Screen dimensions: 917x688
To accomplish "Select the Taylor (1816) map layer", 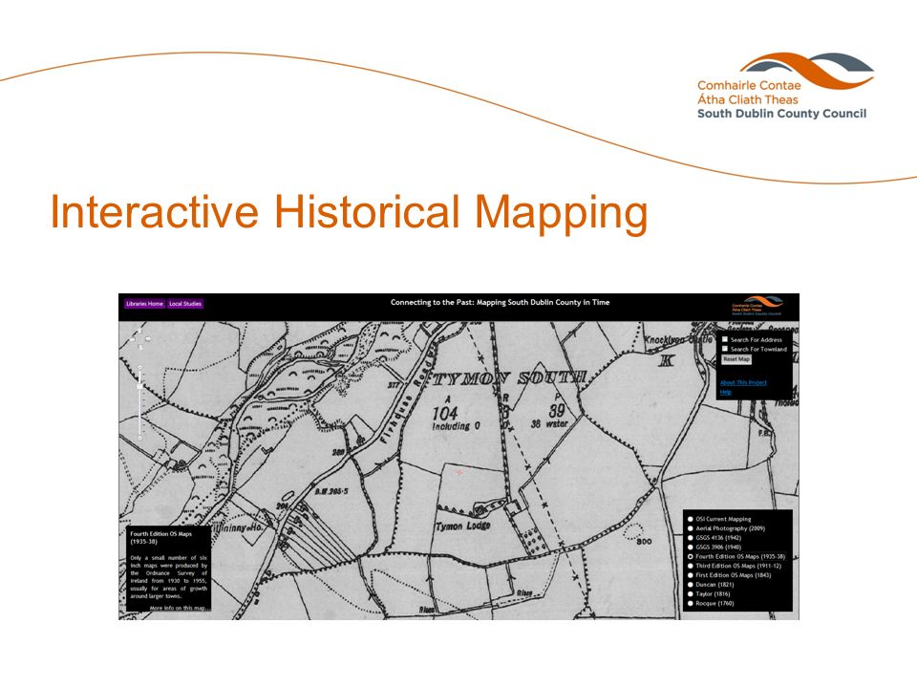I will 691,593.
